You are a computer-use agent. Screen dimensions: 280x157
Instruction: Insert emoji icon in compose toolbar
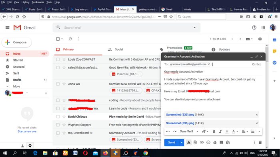pos(208,142)
